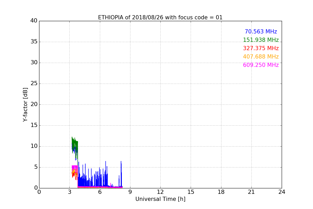The image size is (313, 209).
Task: Select the 70.563 MHz legend label
Action: (261, 32)
